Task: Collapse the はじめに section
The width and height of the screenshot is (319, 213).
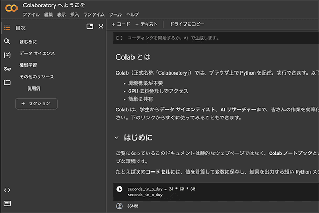Action: click(116, 138)
